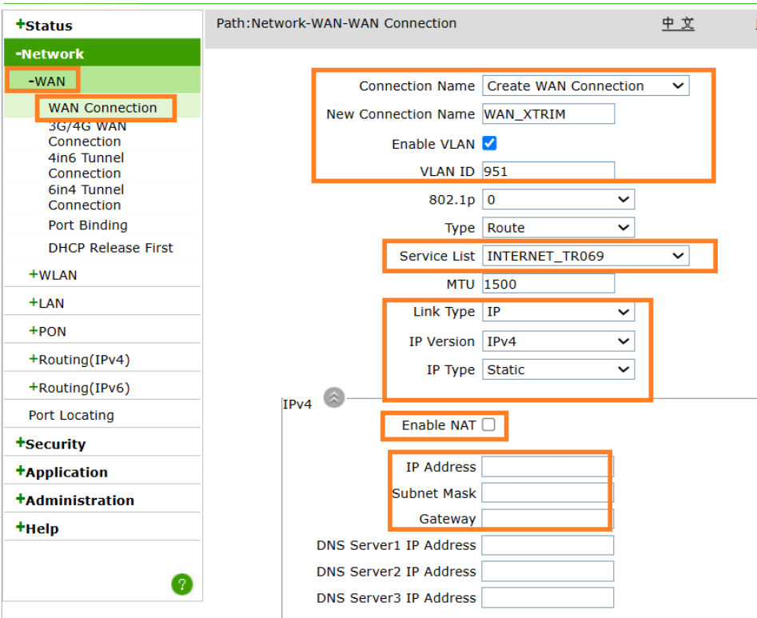
Task: Click the IP Address input field
Action: click(x=547, y=467)
